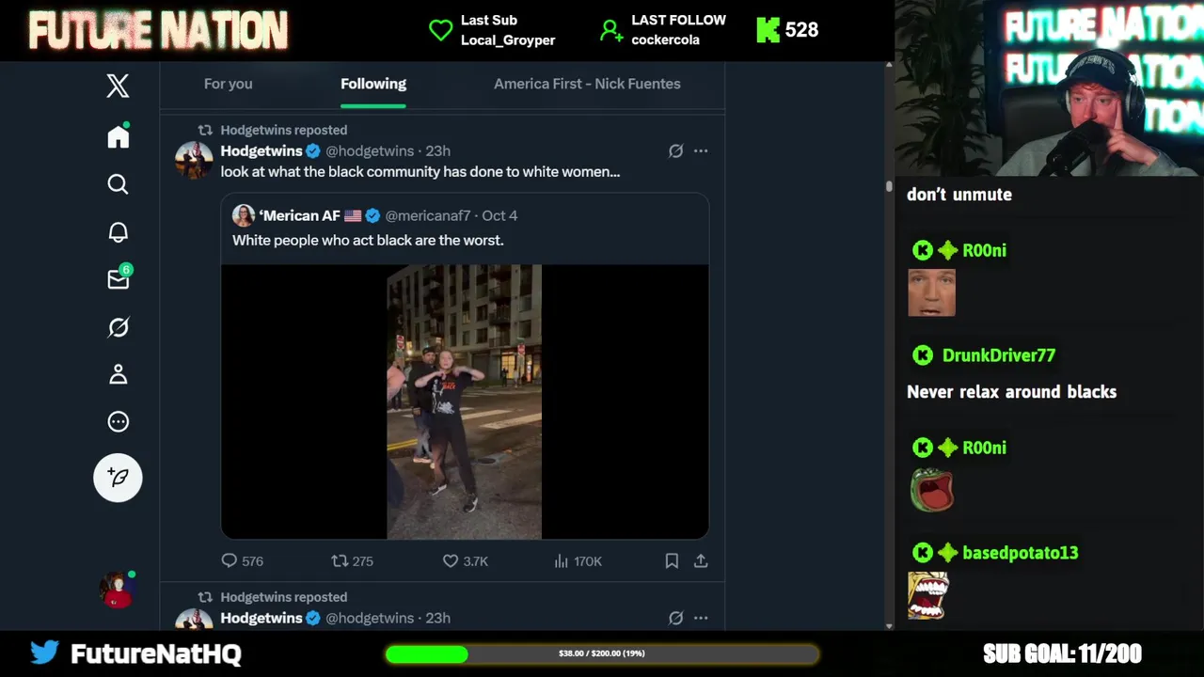This screenshot has width=1204, height=677.
Task: Click R00ni's green frog emote
Action: click(x=932, y=490)
